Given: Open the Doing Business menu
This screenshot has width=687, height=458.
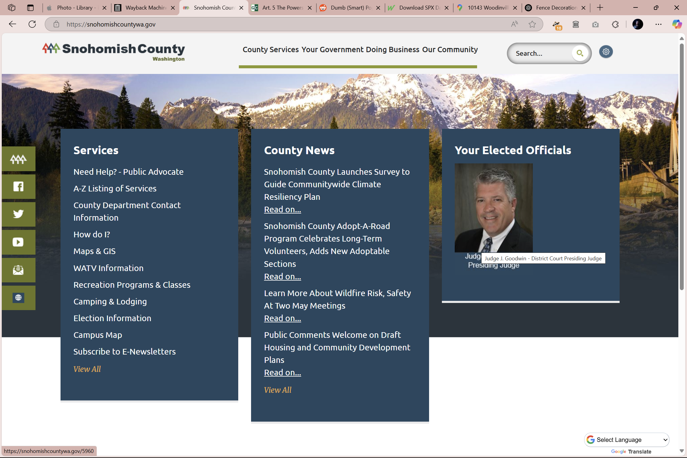Looking at the screenshot, I should pyautogui.click(x=392, y=49).
